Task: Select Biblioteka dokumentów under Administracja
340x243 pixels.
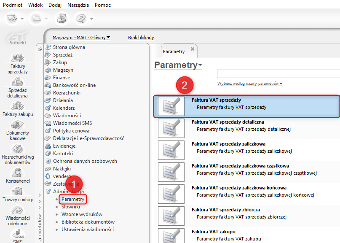Action: coord(88,222)
